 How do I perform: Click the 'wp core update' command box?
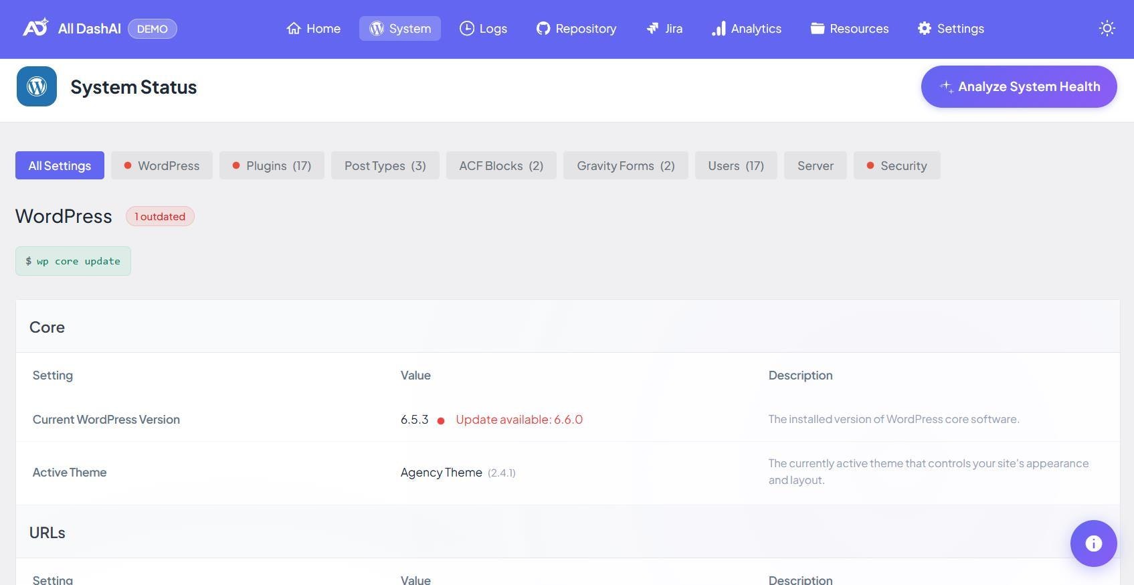click(73, 261)
